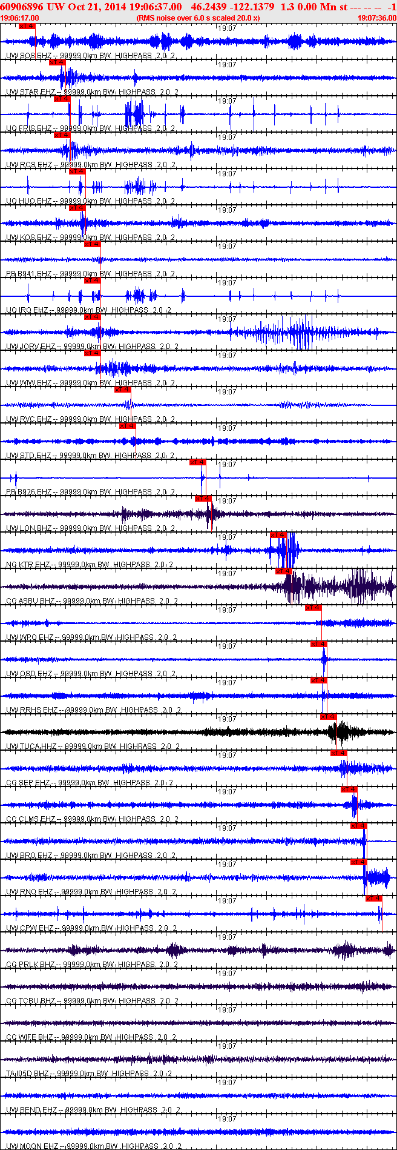Viewport: 397px width, 1150px height.
Task: Select the pick flag on the UW JORV trace
Action: tap(93, 317)
